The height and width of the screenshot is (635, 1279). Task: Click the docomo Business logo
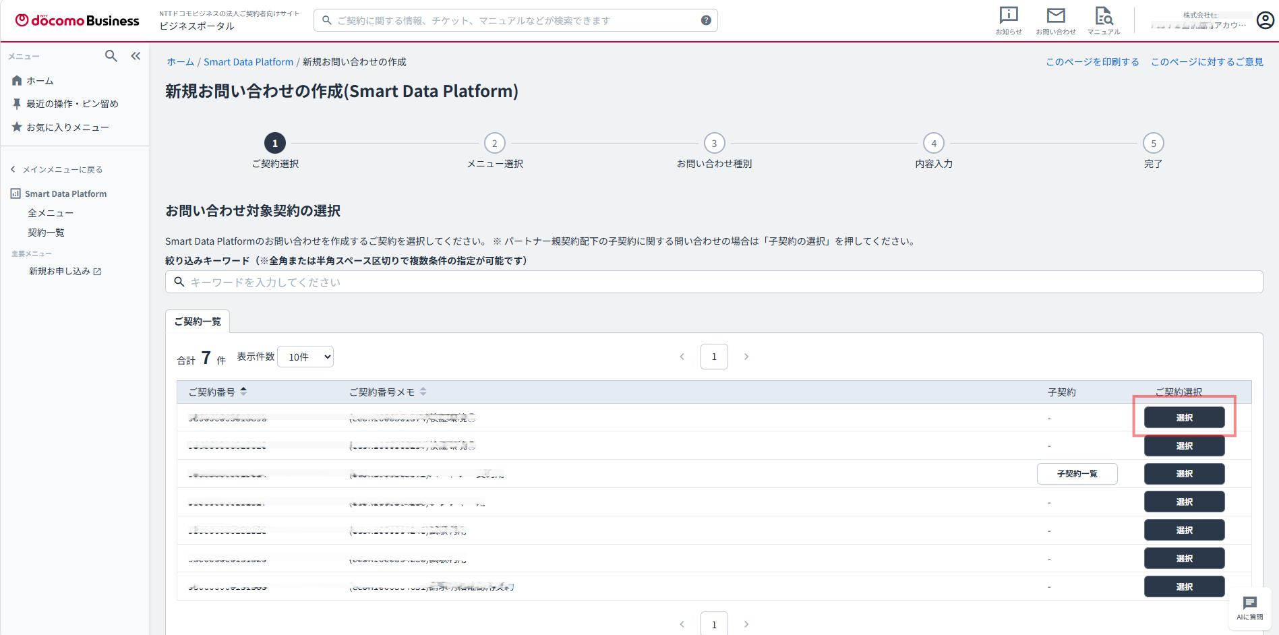77,20
